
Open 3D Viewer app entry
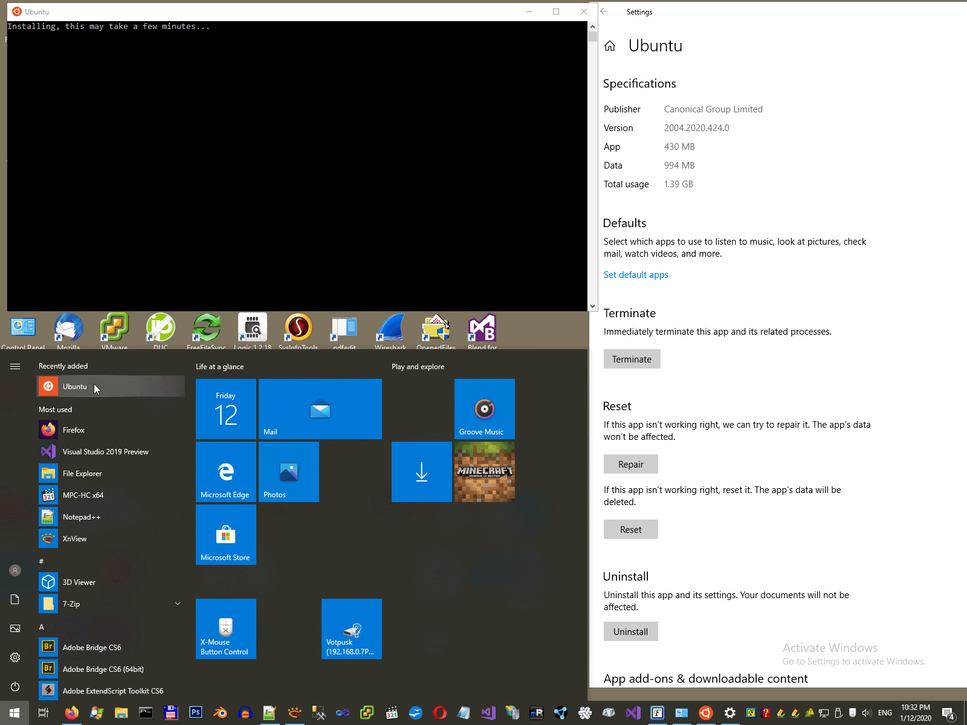tap(111, 582)
